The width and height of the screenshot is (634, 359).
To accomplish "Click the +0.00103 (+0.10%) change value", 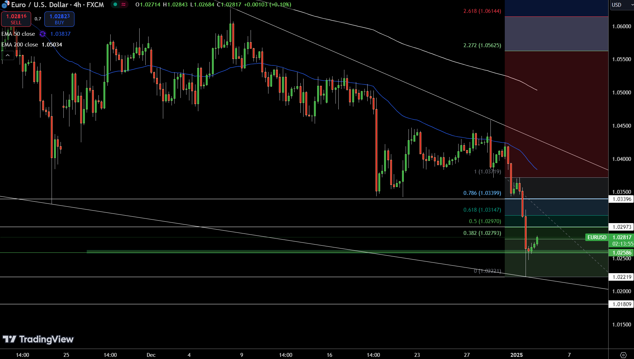I will click(268, 5).
